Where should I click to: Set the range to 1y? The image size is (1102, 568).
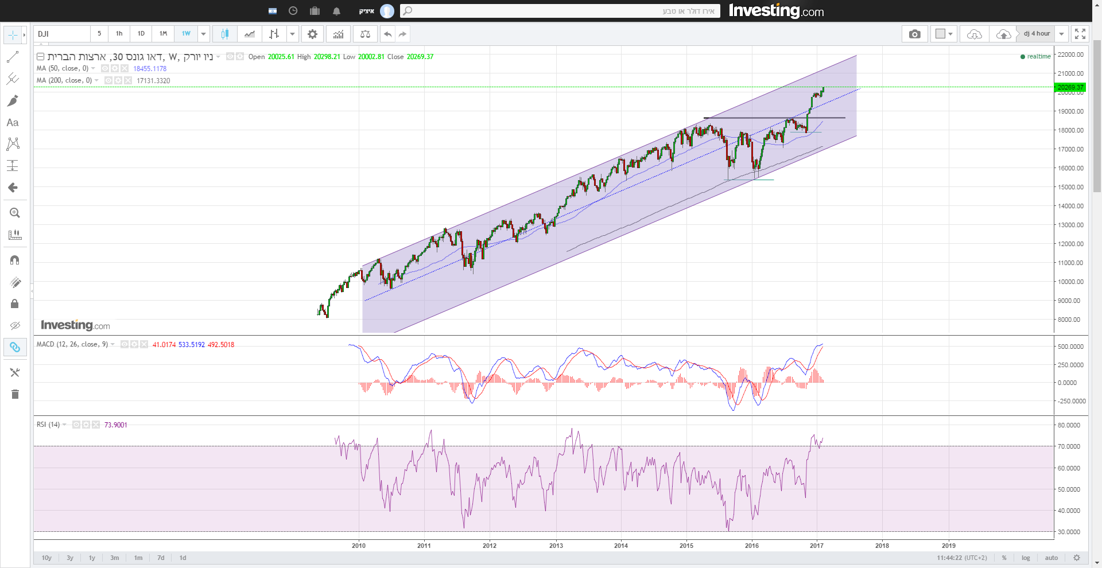coord(92,558)
